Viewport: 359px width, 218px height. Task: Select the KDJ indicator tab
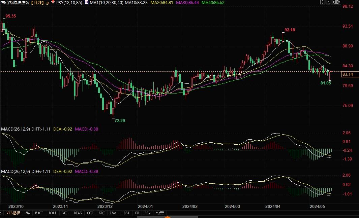click(101, 213)
